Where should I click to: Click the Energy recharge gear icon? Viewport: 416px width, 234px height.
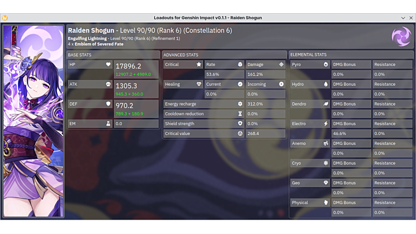point(240,104)
